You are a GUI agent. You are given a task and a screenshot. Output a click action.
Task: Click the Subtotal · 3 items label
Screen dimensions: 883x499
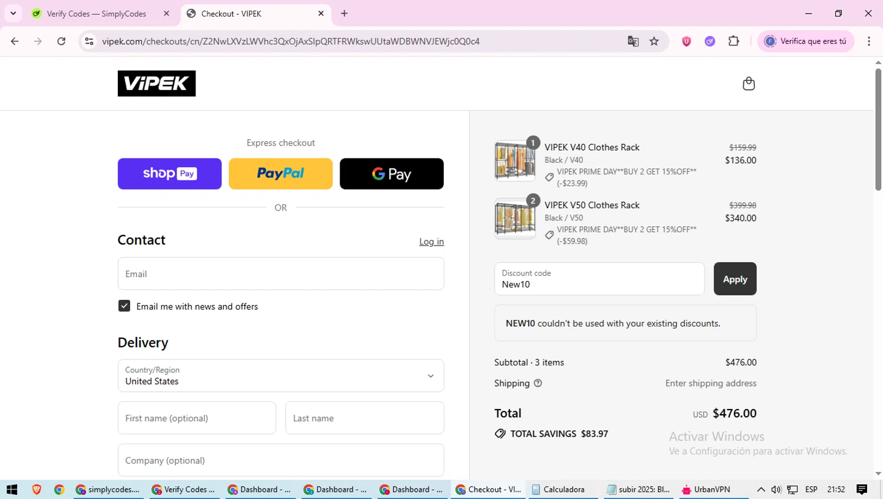click(x=529, y=362)
